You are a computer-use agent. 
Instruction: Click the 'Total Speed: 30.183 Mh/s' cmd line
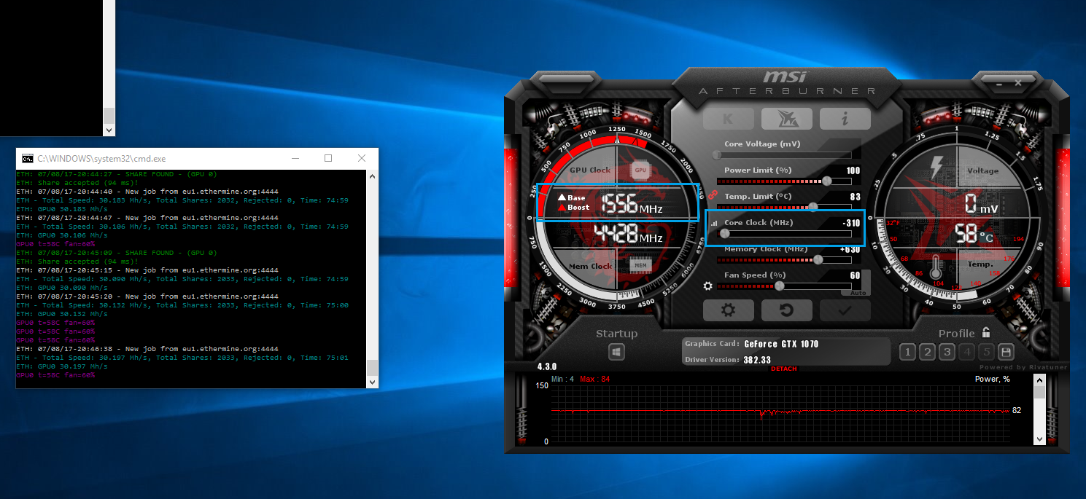point(182,200)
